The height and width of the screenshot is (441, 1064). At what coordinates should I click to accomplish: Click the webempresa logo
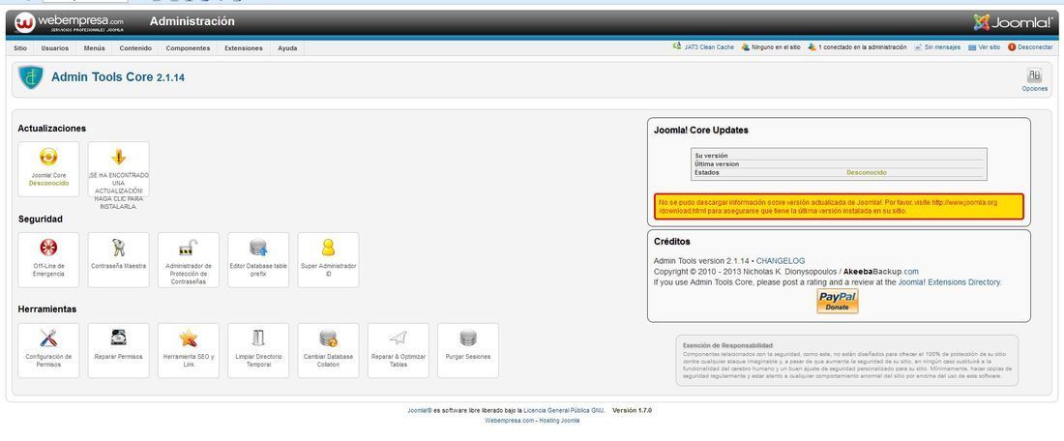[x=69, y=23]
